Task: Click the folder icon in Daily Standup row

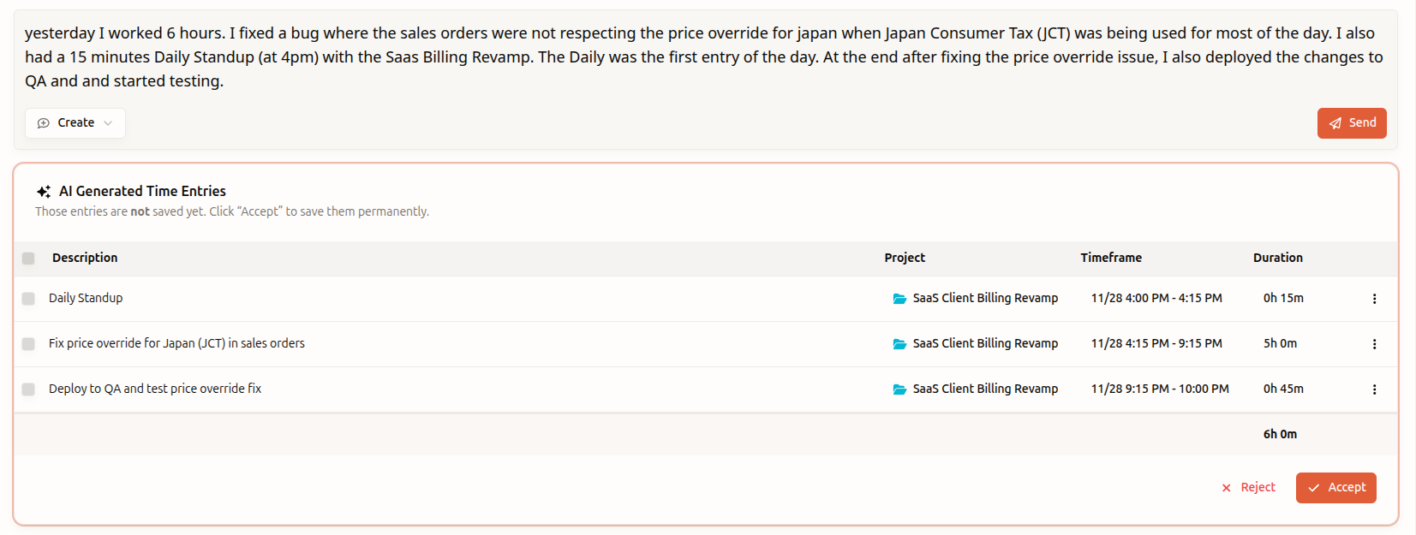Action: (899, 299)
